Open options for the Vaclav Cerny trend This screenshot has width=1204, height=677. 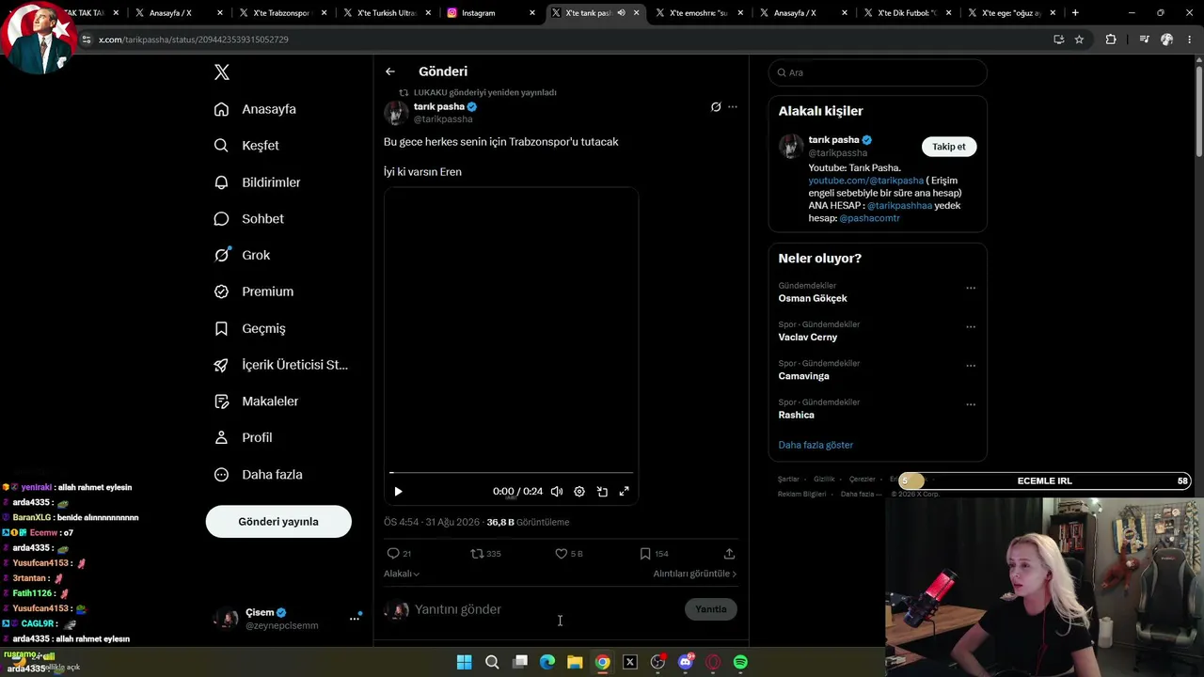[971, 327]
